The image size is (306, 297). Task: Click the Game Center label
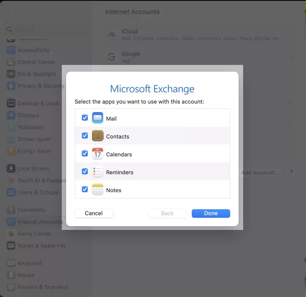(x=35, y=234)
